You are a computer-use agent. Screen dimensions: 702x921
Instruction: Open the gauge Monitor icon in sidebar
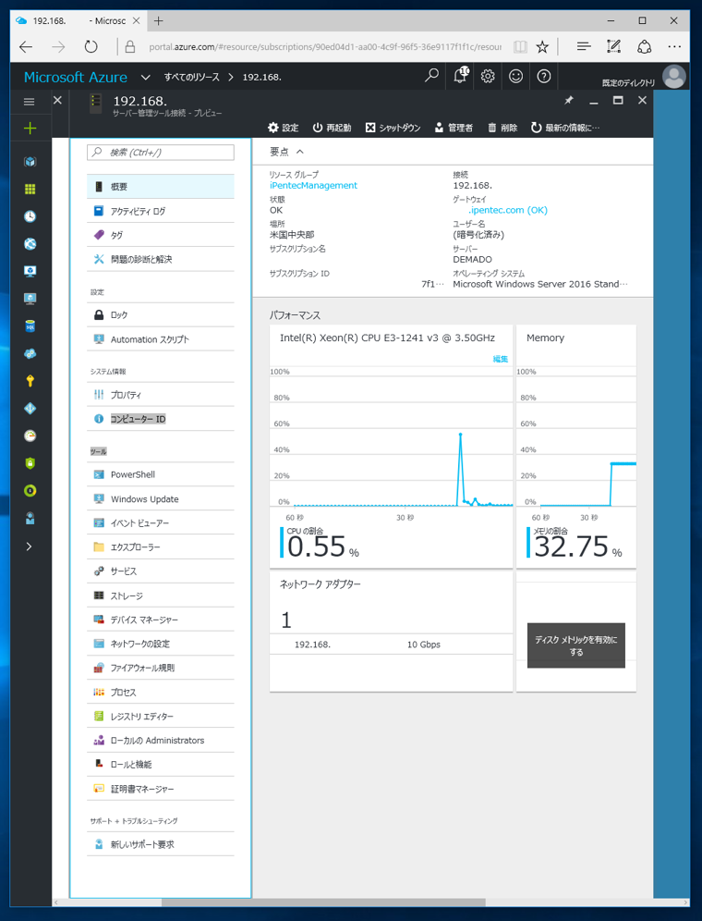[x=30, y=436]
